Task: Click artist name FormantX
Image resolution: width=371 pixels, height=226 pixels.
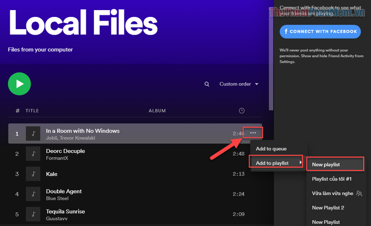Action: tap(57, 158)
